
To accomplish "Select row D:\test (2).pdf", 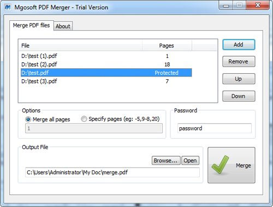I will [x=106, y=64].
